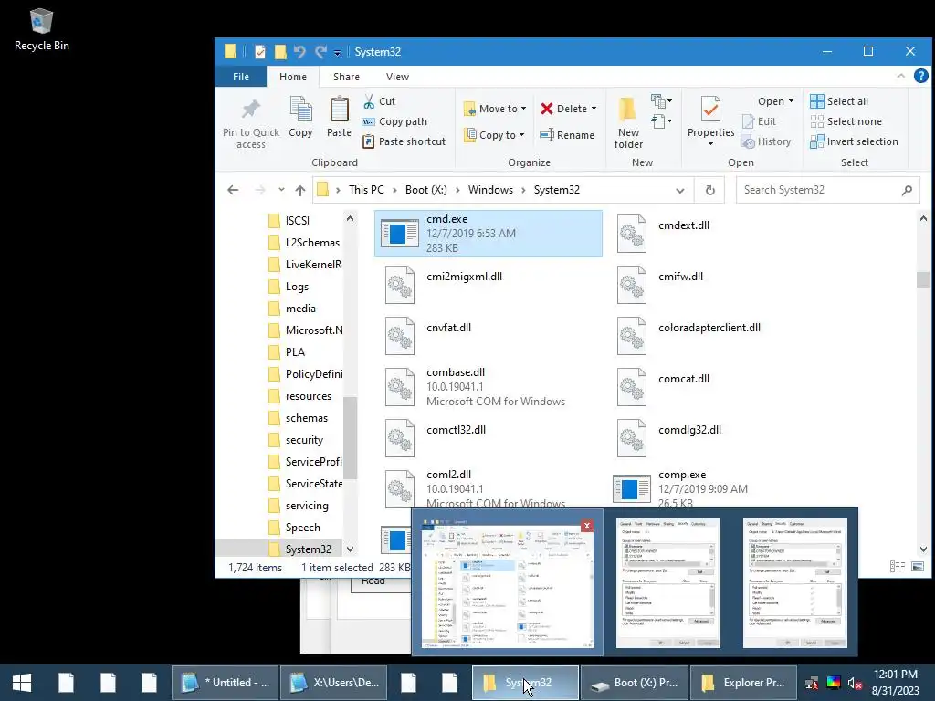Click Windows in the breadcrumb path
This screenshot has width=935, height=701.
point(490,190)
